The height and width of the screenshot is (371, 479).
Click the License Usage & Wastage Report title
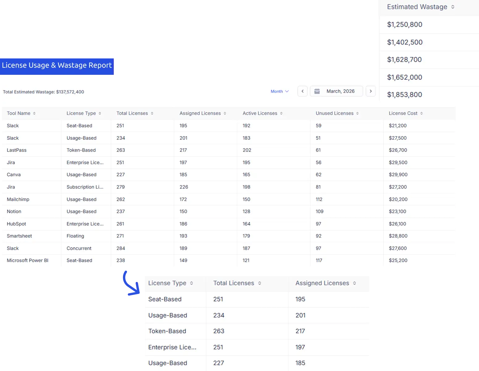click(x=57, y=65)
